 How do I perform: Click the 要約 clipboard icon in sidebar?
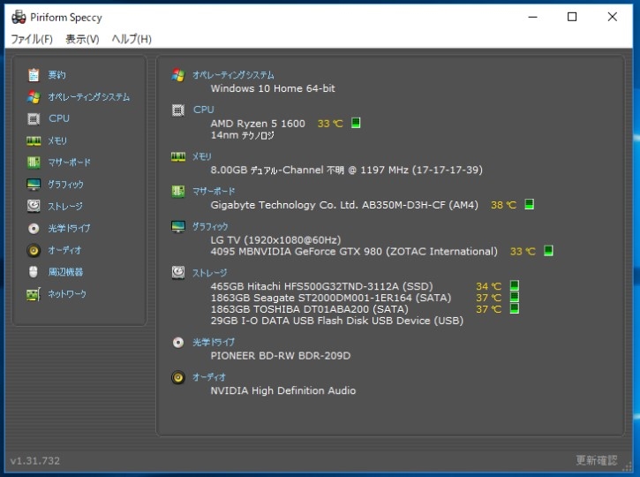[34, 75]
